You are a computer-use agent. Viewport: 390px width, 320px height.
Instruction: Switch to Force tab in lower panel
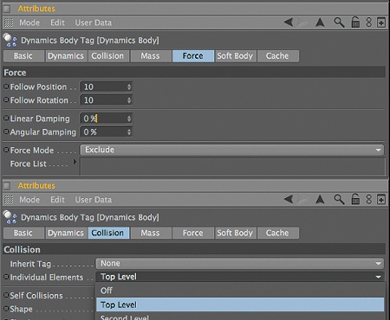click(193, 233)
